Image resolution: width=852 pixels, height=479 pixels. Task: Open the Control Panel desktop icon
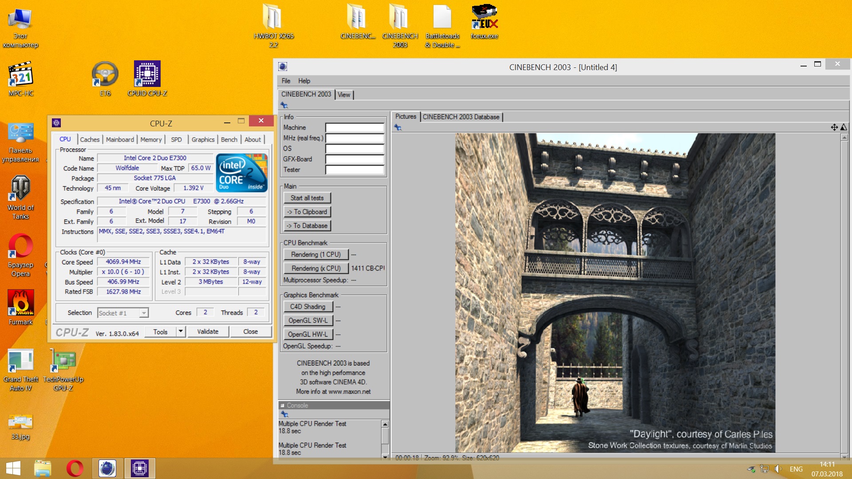click(20, 142)
